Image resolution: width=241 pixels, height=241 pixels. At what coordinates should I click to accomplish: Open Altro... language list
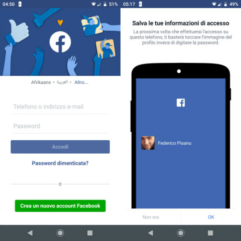[81, 82]
